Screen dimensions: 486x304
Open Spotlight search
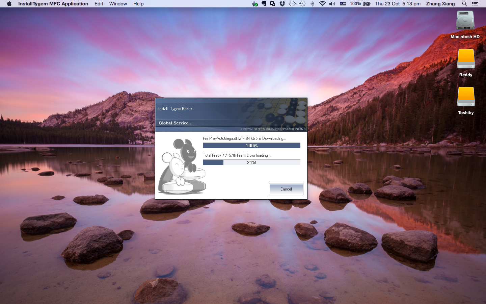tap(464, 4)
